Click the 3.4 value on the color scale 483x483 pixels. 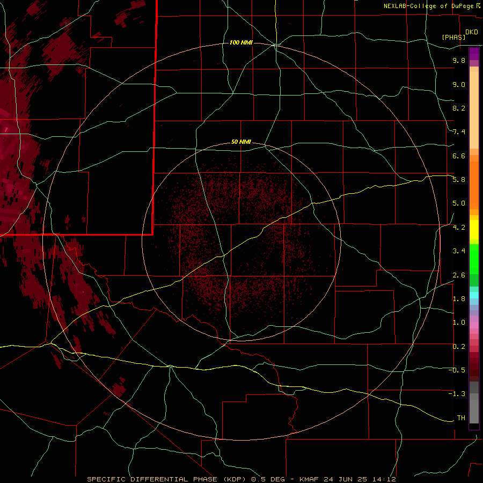click(x=459, y=251)
